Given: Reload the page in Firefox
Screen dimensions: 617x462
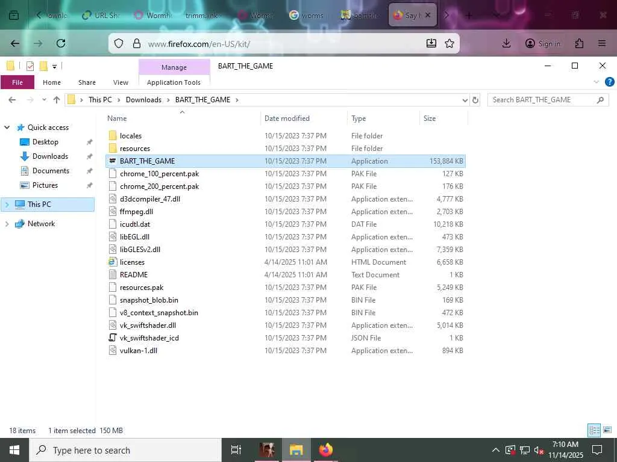Looking at the screenshot, I should click(x=61, y=43).
